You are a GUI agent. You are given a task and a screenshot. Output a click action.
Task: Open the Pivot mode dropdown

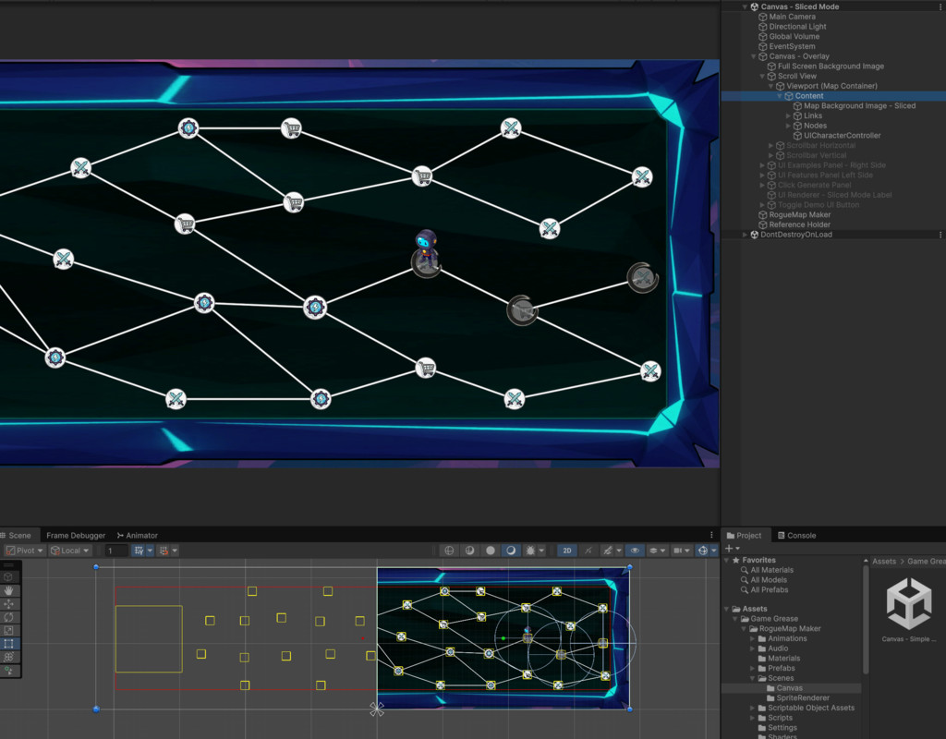tap(25, 551)
